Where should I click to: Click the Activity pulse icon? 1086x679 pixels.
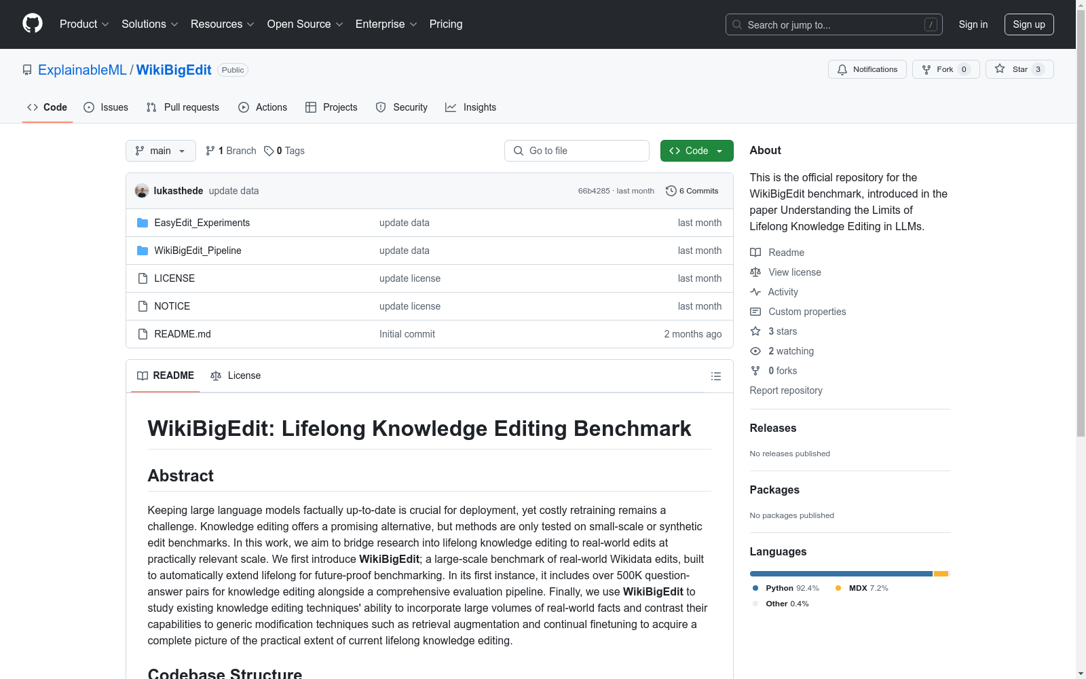pos(755,292)
